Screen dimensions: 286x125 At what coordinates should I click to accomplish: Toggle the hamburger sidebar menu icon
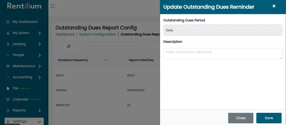(53, 6)
